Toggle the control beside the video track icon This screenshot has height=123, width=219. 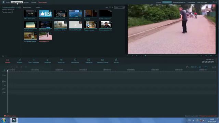point(5,75)
